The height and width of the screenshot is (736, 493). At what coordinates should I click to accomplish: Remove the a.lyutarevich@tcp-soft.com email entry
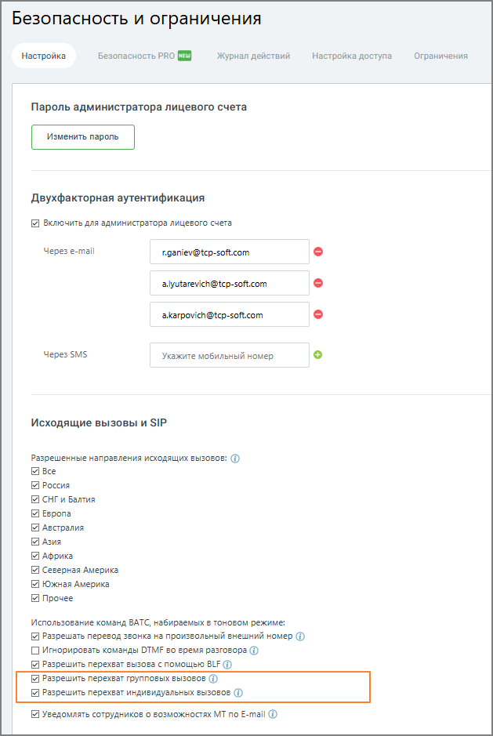(x=318, y=283)
